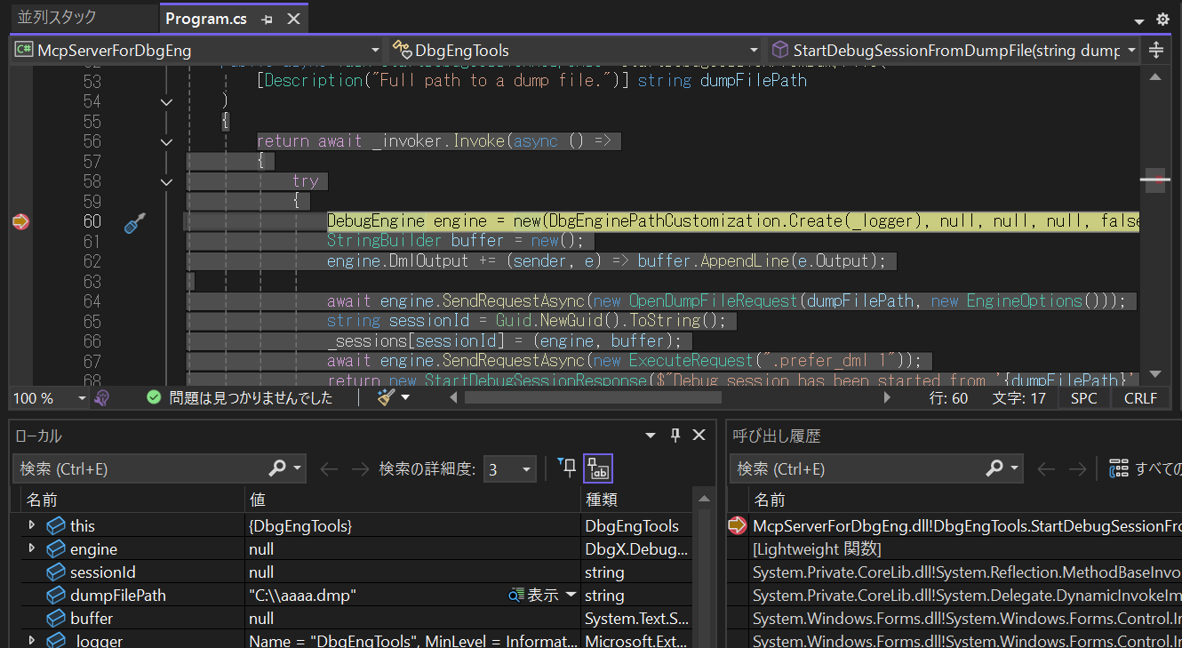
Task: Open the 検索の詳細度 depth dropdown
Action: click(x=510, y=468)
